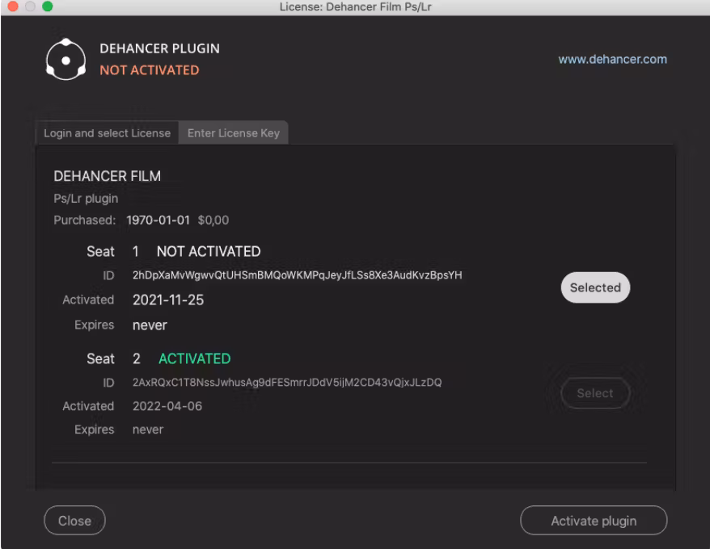Click the Selected button for Seat 1
This screenshot has height=549, width=710.
[x=595, y=287]
